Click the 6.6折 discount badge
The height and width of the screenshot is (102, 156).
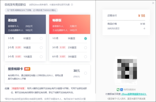[x=62, y=56]
